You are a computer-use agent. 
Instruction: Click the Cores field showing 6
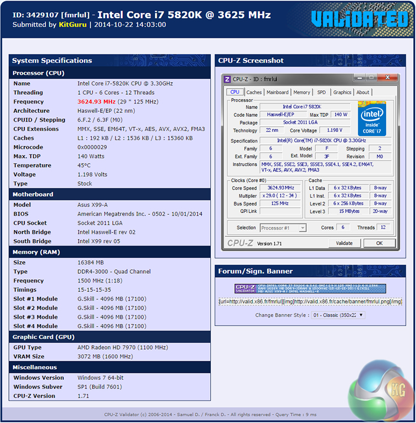[343, 227]
